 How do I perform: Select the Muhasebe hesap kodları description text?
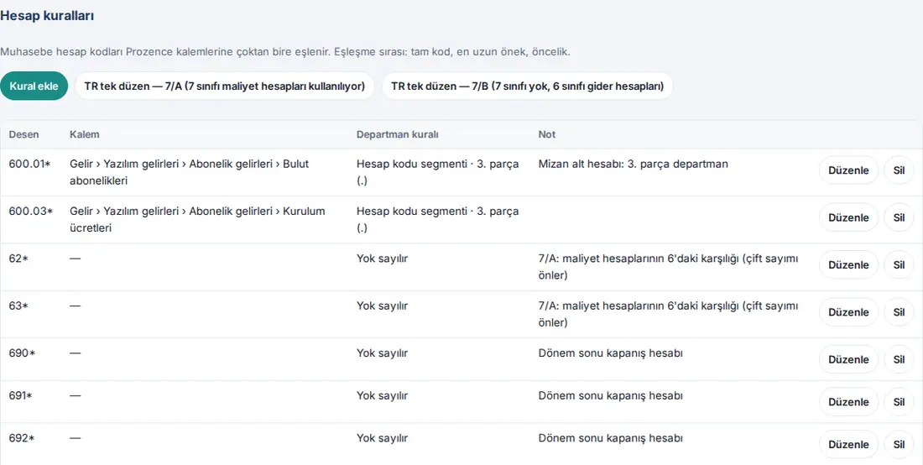click(285, 52)
